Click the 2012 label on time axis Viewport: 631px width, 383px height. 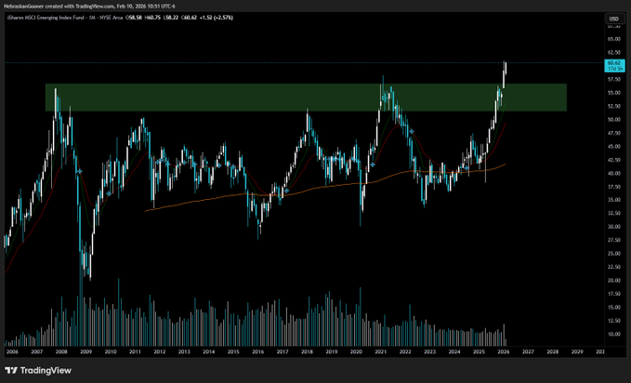[160, 352]
